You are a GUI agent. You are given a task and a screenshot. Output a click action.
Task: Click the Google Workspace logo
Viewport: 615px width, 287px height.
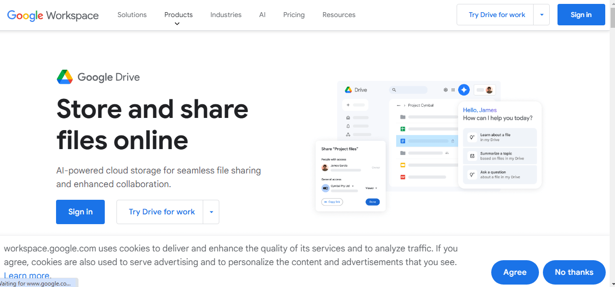(x=53, y=15)
